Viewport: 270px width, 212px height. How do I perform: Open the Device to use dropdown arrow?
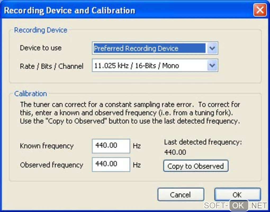pyautogui.click(x=212, y=48)
